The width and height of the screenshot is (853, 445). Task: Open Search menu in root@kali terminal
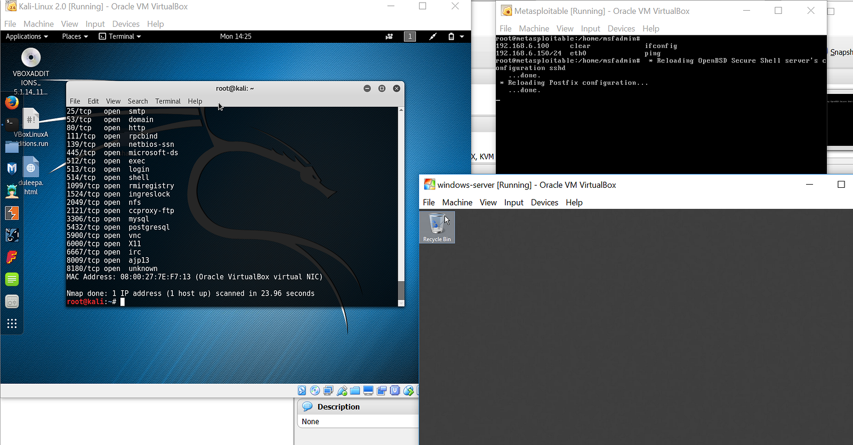pyautogui.click(x=138, y=101)
